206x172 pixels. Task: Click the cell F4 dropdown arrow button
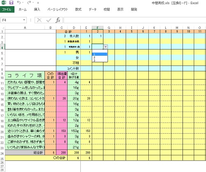click(x=105, y=47)
